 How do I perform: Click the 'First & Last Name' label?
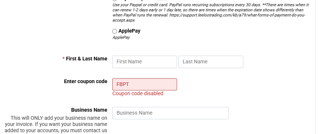click(x=86, y=59)
